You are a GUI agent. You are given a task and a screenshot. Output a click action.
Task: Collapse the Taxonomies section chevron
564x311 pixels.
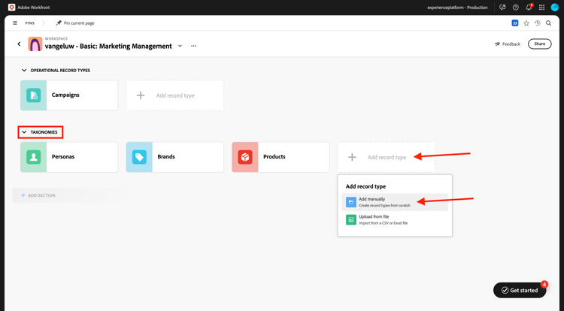[x=24, y=132]
